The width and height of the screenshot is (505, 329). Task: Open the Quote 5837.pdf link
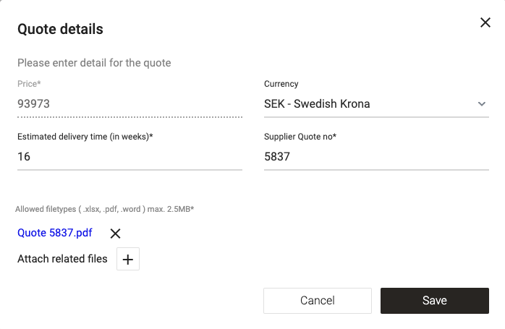coord(55,233)
